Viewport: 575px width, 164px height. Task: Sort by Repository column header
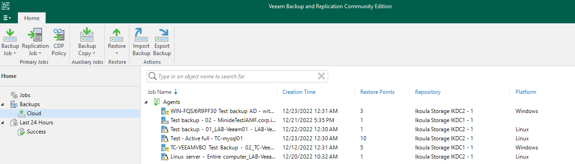428,92
